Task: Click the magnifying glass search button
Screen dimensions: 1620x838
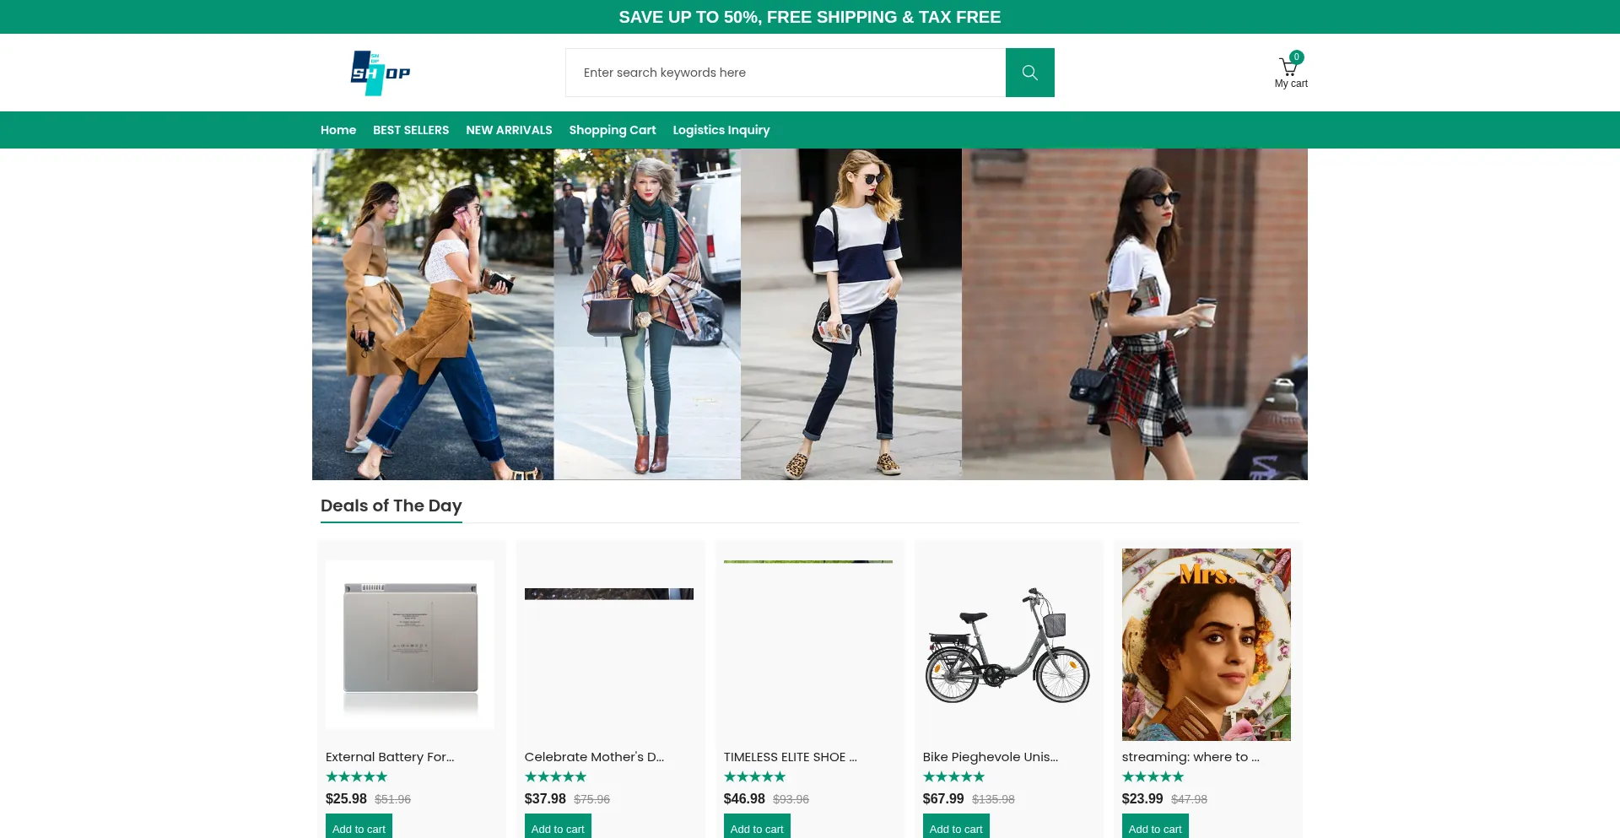Action: [x=1029, y=73]
